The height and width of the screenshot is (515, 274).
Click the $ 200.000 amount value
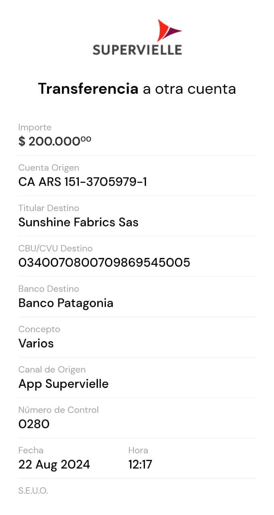[x=55, y=141]
